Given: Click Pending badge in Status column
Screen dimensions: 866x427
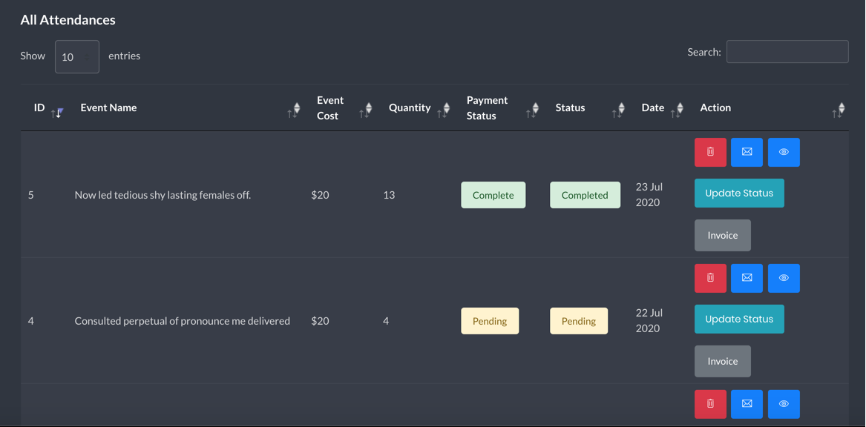Looking at the screenshot, I should tap(579, 321).
